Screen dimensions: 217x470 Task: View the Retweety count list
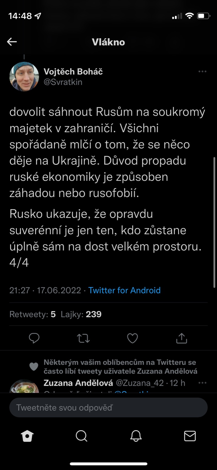(x=32, y=314)
